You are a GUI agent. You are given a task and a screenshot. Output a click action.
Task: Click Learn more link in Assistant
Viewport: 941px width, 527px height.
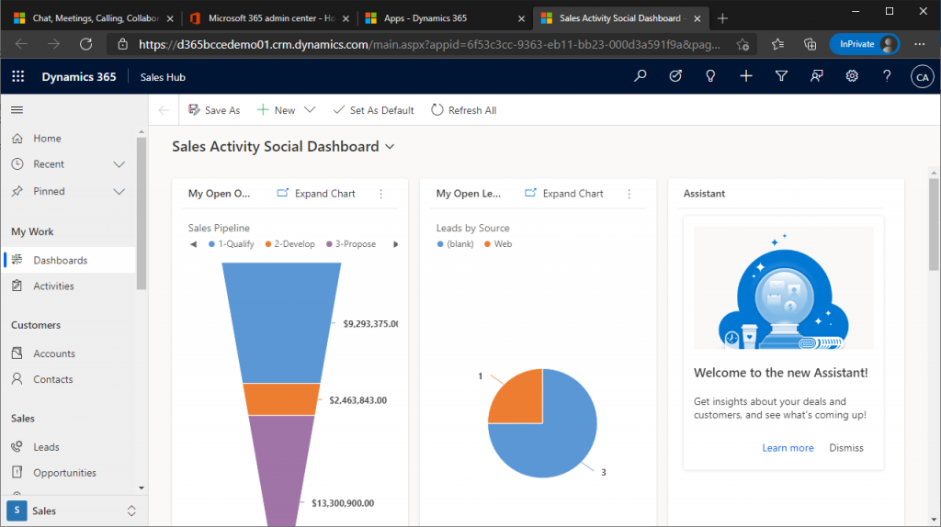pyautogui.click(x=788, y=448)
